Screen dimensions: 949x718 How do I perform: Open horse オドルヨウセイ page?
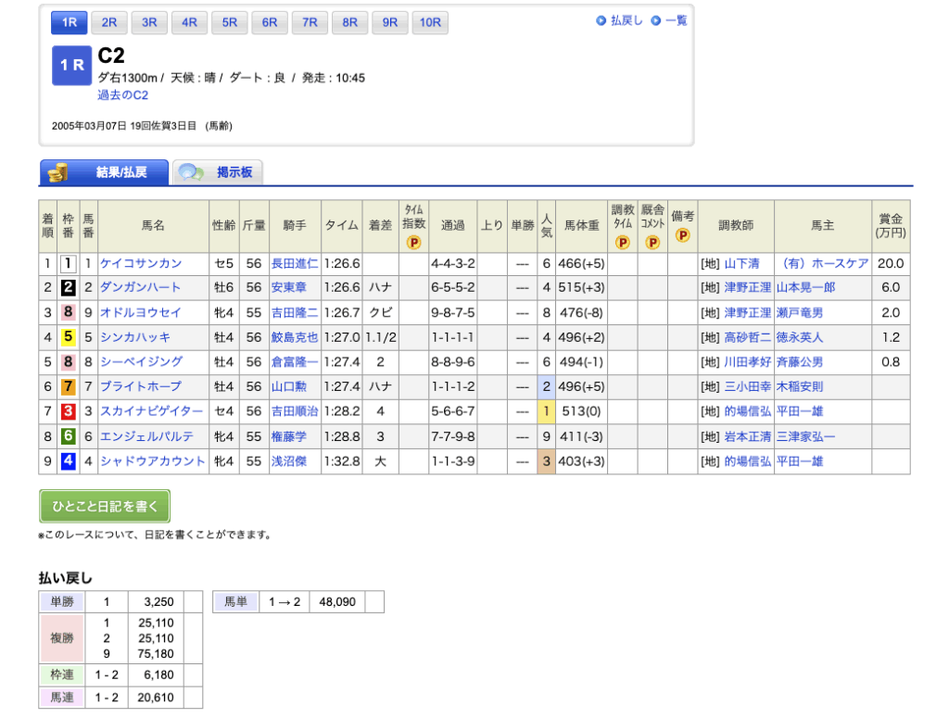141,312
